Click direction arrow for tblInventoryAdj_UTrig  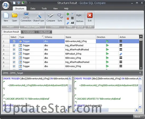[x=107, y=41]
